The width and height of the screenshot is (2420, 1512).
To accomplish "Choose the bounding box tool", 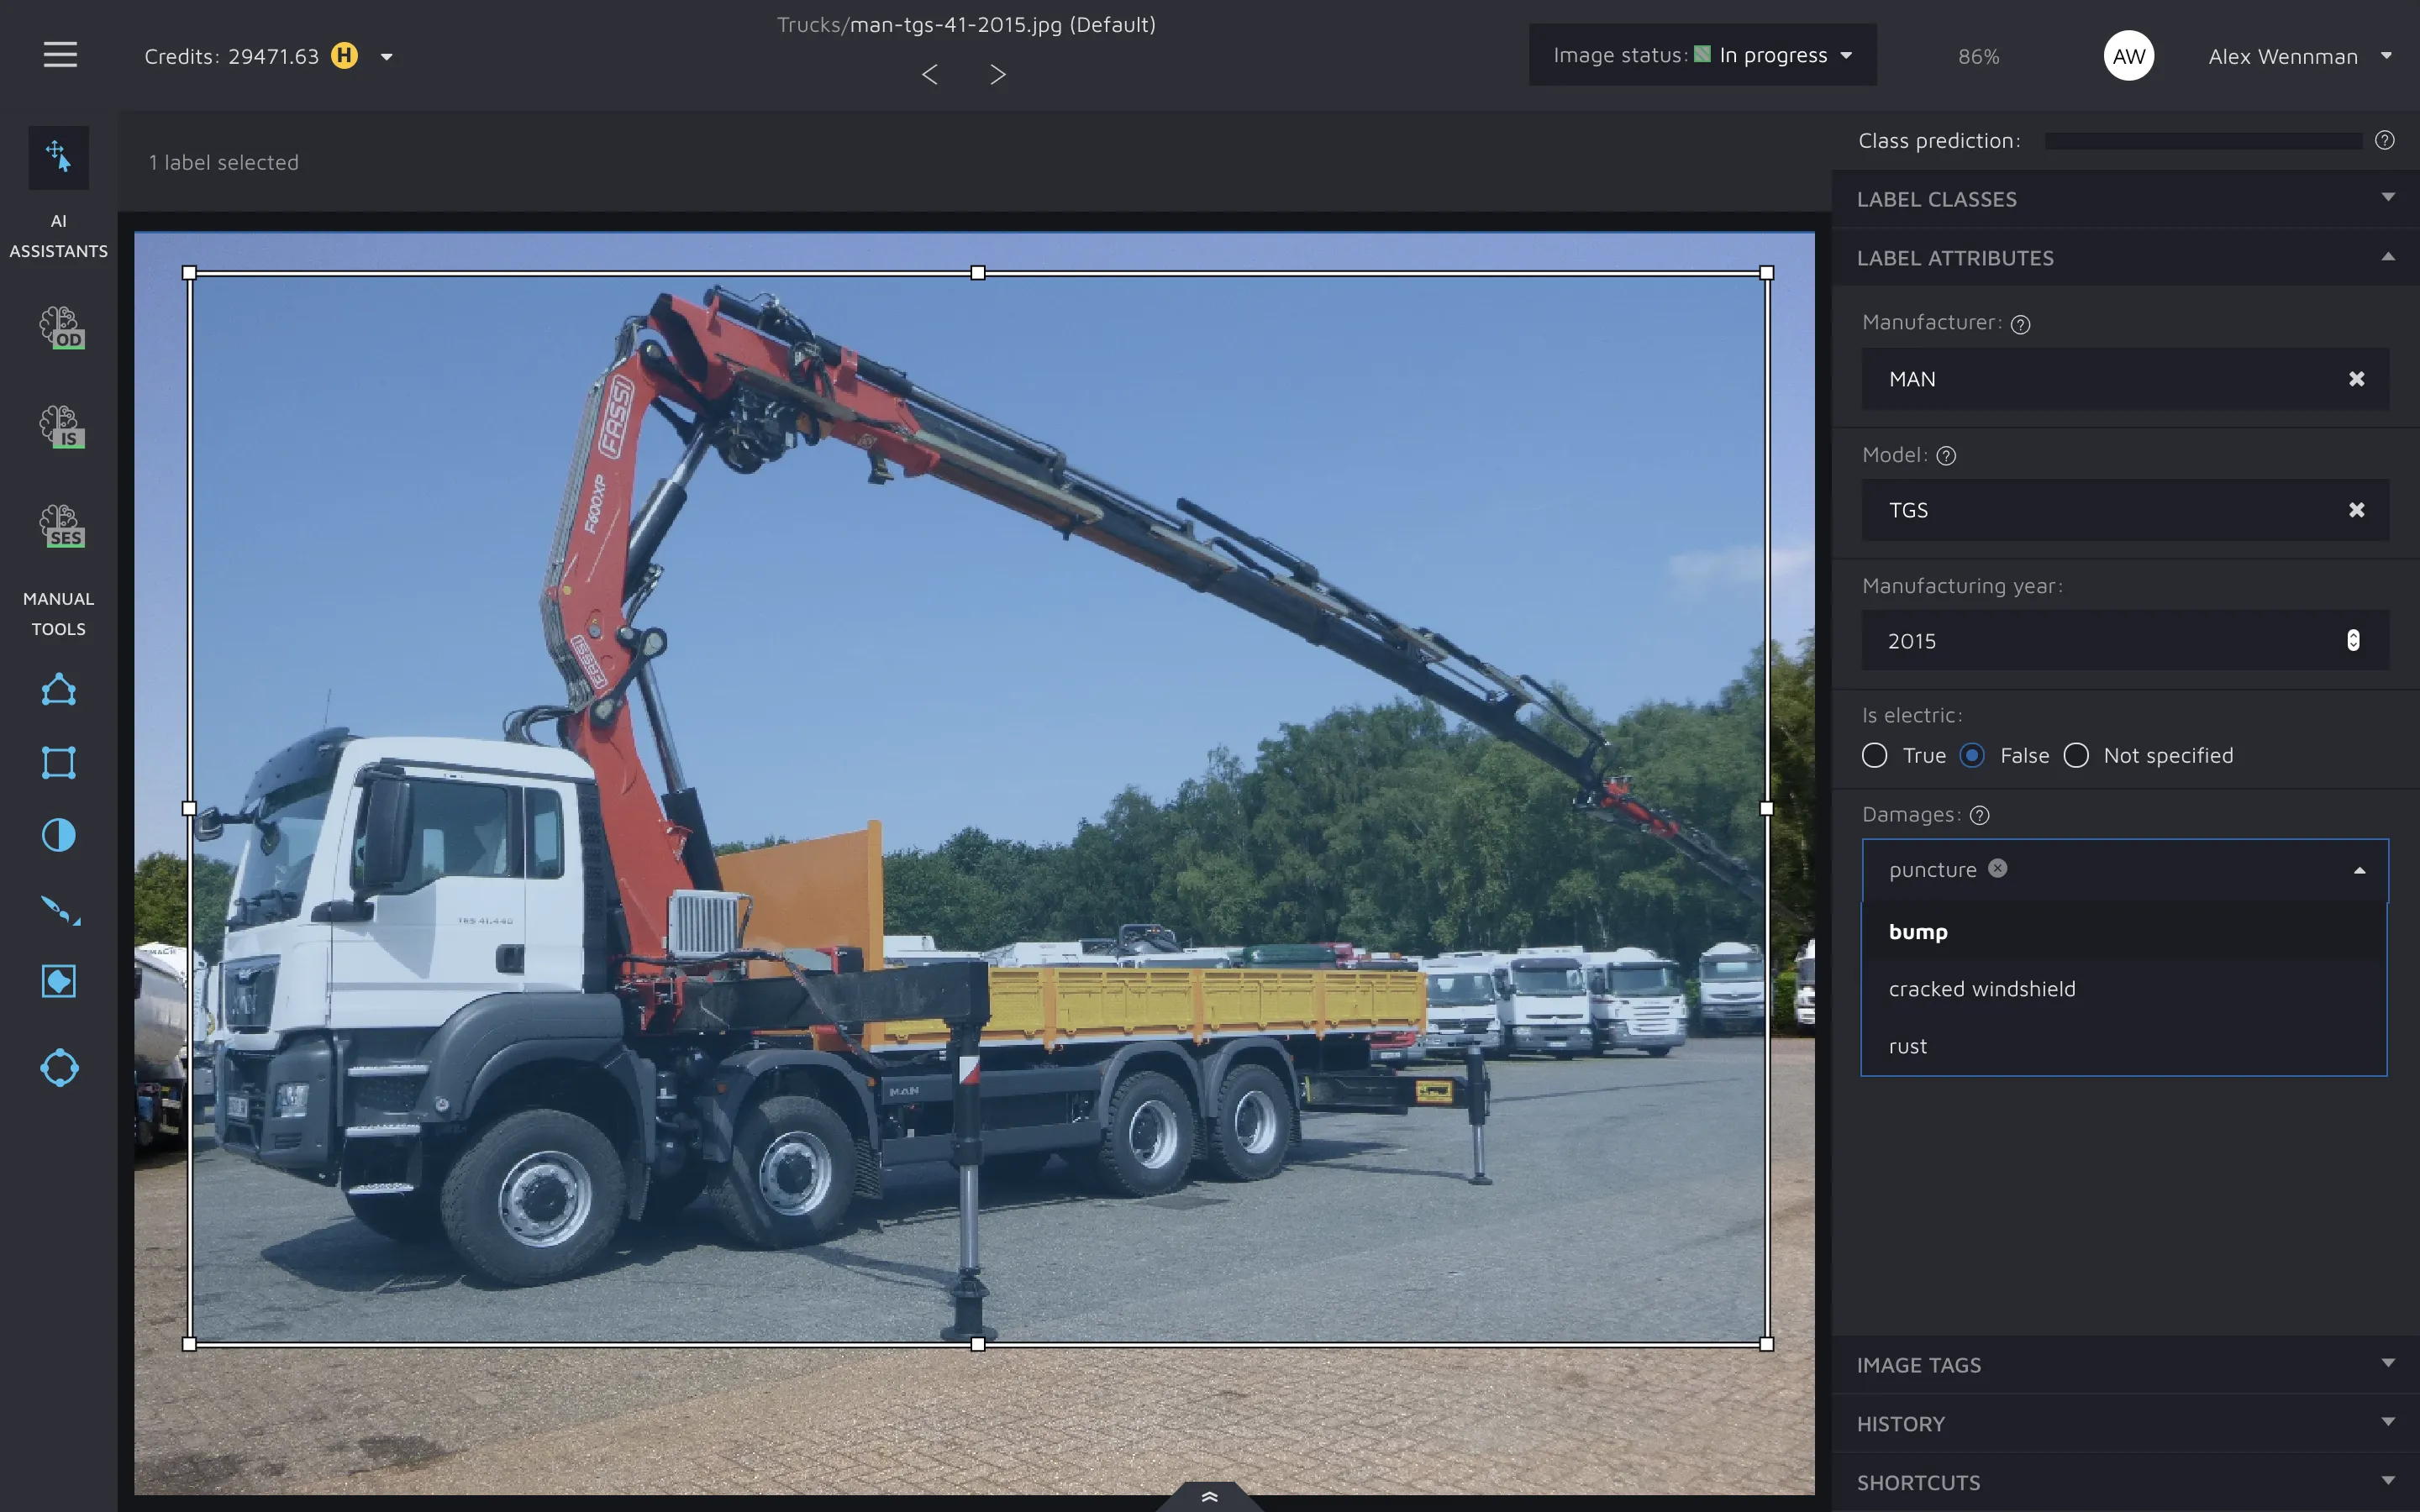I will pos(59,763).
